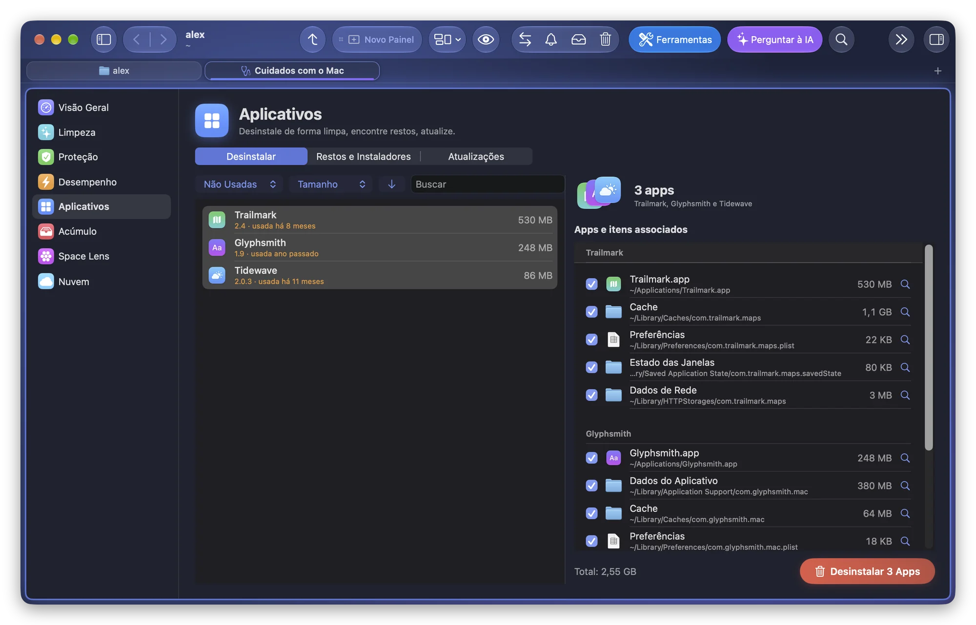The height and width of the screenshot is (625, 976).
Task: Click the sort direction arrow button
Action: point(391,184)
